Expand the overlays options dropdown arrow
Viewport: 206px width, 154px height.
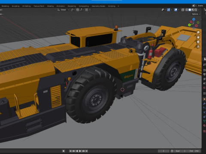pos(179,10)
